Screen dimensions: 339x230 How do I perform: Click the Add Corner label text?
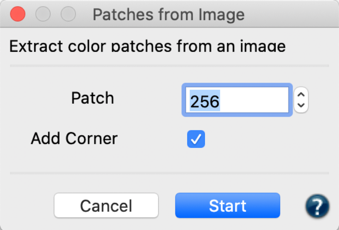click(74, 139)
